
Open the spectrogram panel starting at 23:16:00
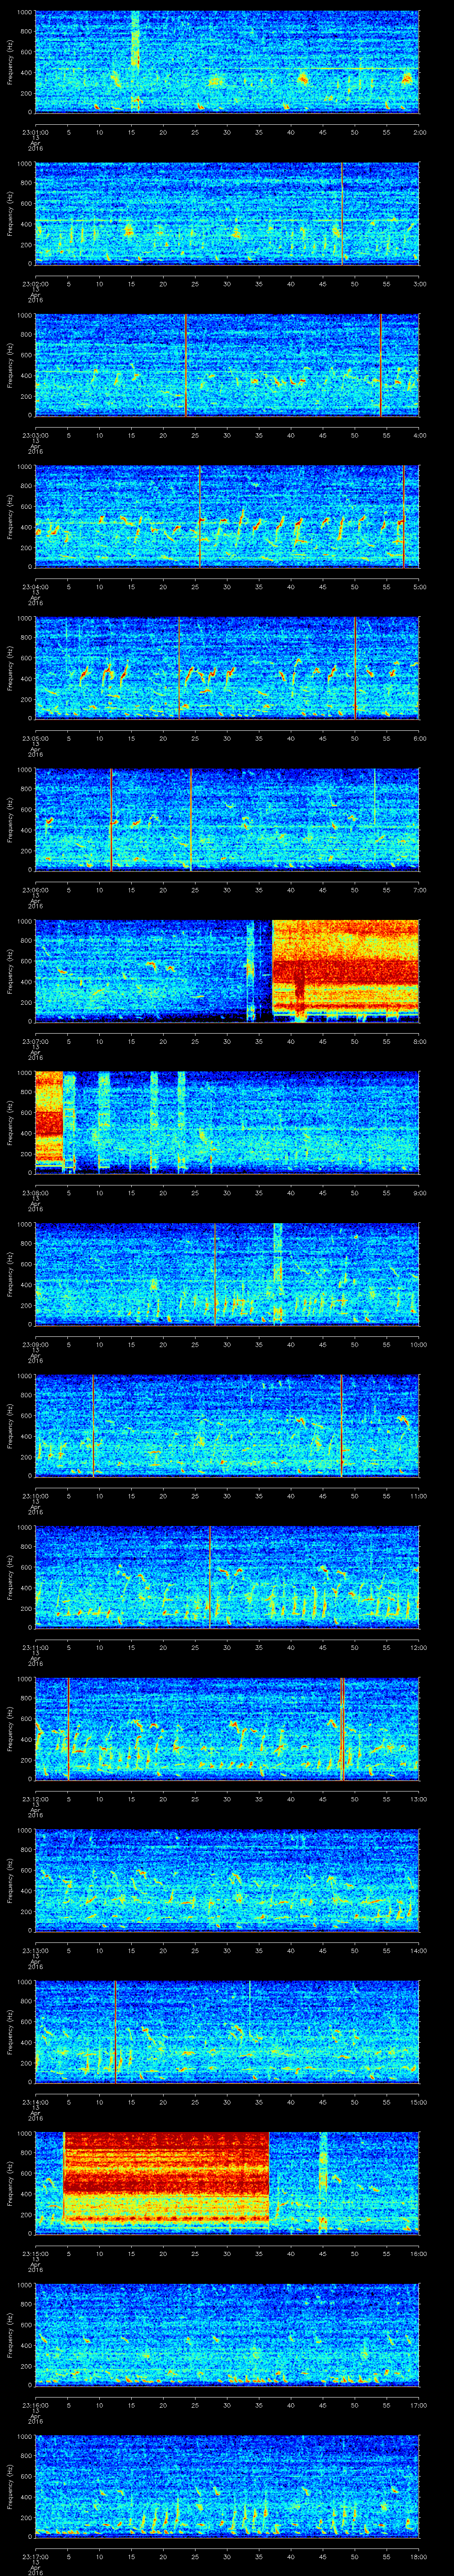(x=227, y=2335)
